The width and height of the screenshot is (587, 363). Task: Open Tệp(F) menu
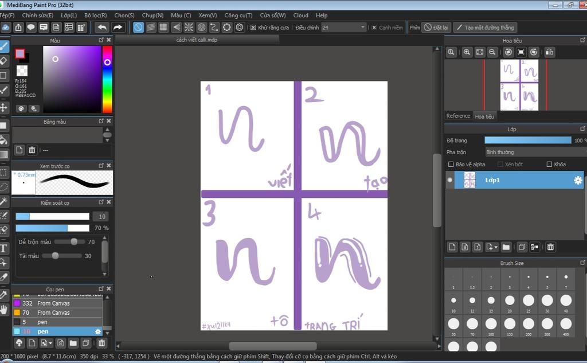pos(7,15)
